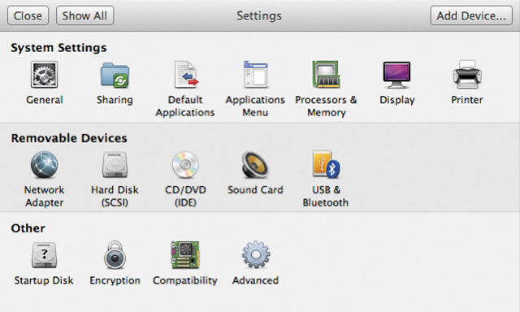This screenshot has height=312, width=520.
Task: Open Compatibility circuit board icon
Action: (x=185, y=254)
